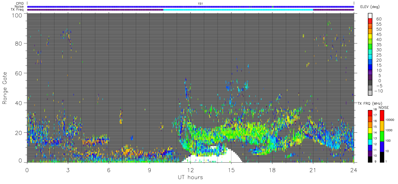
Task: Click the 'CPID' label at top left
Action: [x=20, y=4]
